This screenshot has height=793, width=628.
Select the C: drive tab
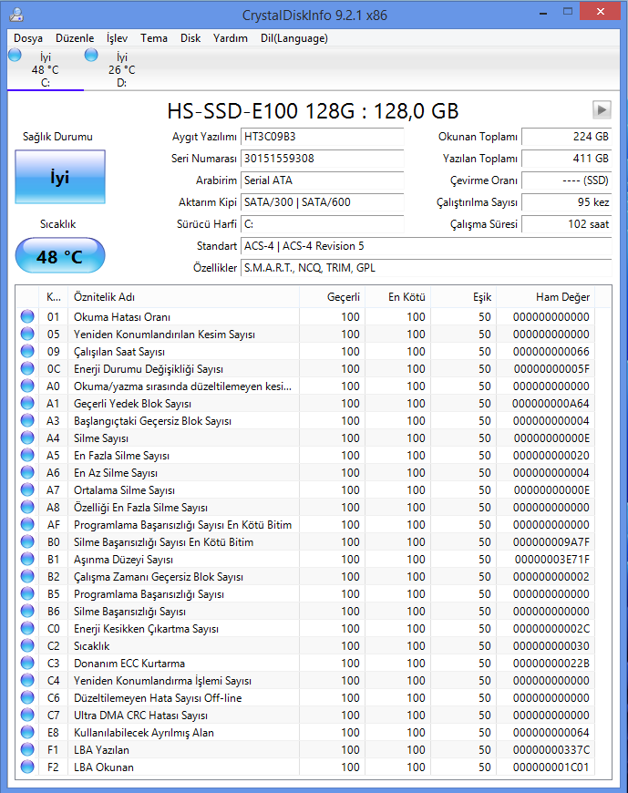click(46, 69)
